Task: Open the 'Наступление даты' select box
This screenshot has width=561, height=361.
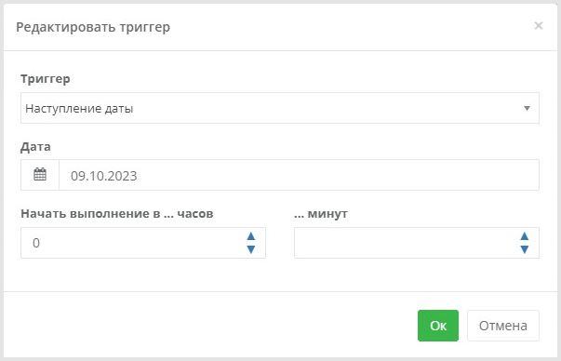Action: coord(280,108)
